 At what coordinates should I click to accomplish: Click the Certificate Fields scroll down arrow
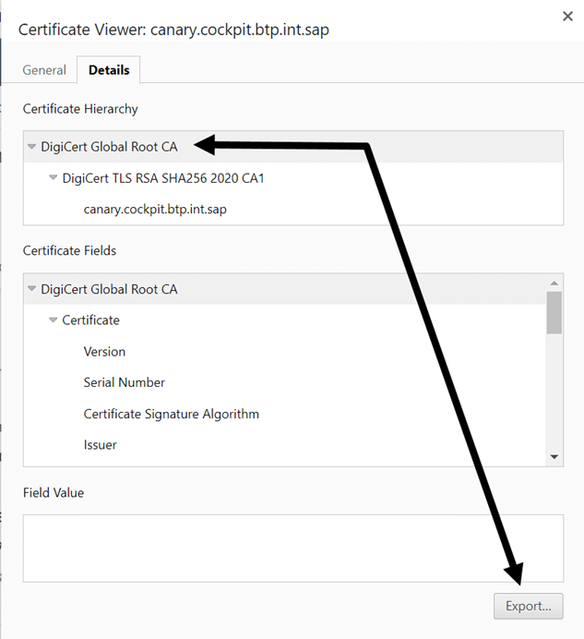(554, 457)
